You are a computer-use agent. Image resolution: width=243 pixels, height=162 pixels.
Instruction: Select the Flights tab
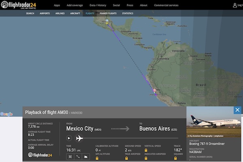click(90, 13)
